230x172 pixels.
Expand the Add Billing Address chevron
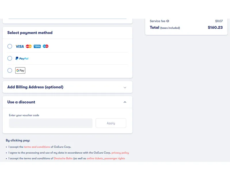(125, 87)
